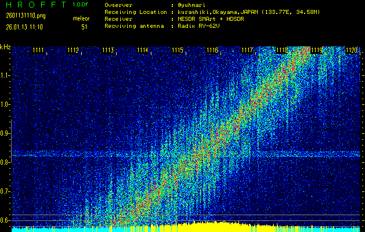The height and width of the screenshot is (232, 365).
Task: Click the meteor label
Action: point(81,19)
